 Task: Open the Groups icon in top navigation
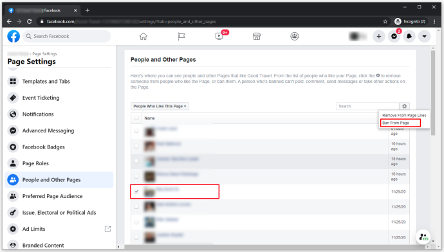(295, 36)
